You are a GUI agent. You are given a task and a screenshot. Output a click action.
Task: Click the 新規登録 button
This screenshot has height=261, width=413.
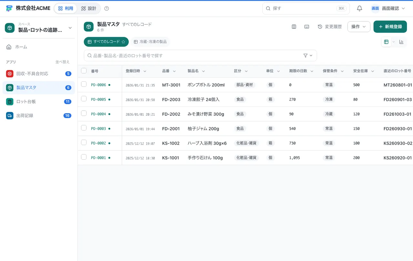click(x=390, y=27)
